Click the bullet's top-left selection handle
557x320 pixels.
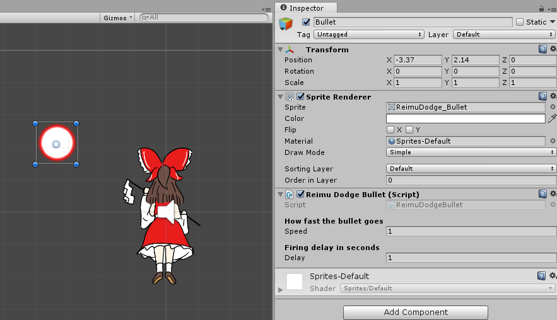coord(35,123)
